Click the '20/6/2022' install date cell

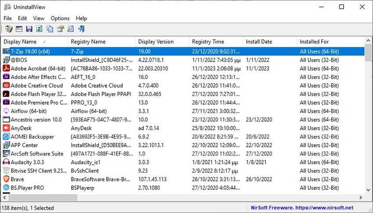click(x=258, y=137)
